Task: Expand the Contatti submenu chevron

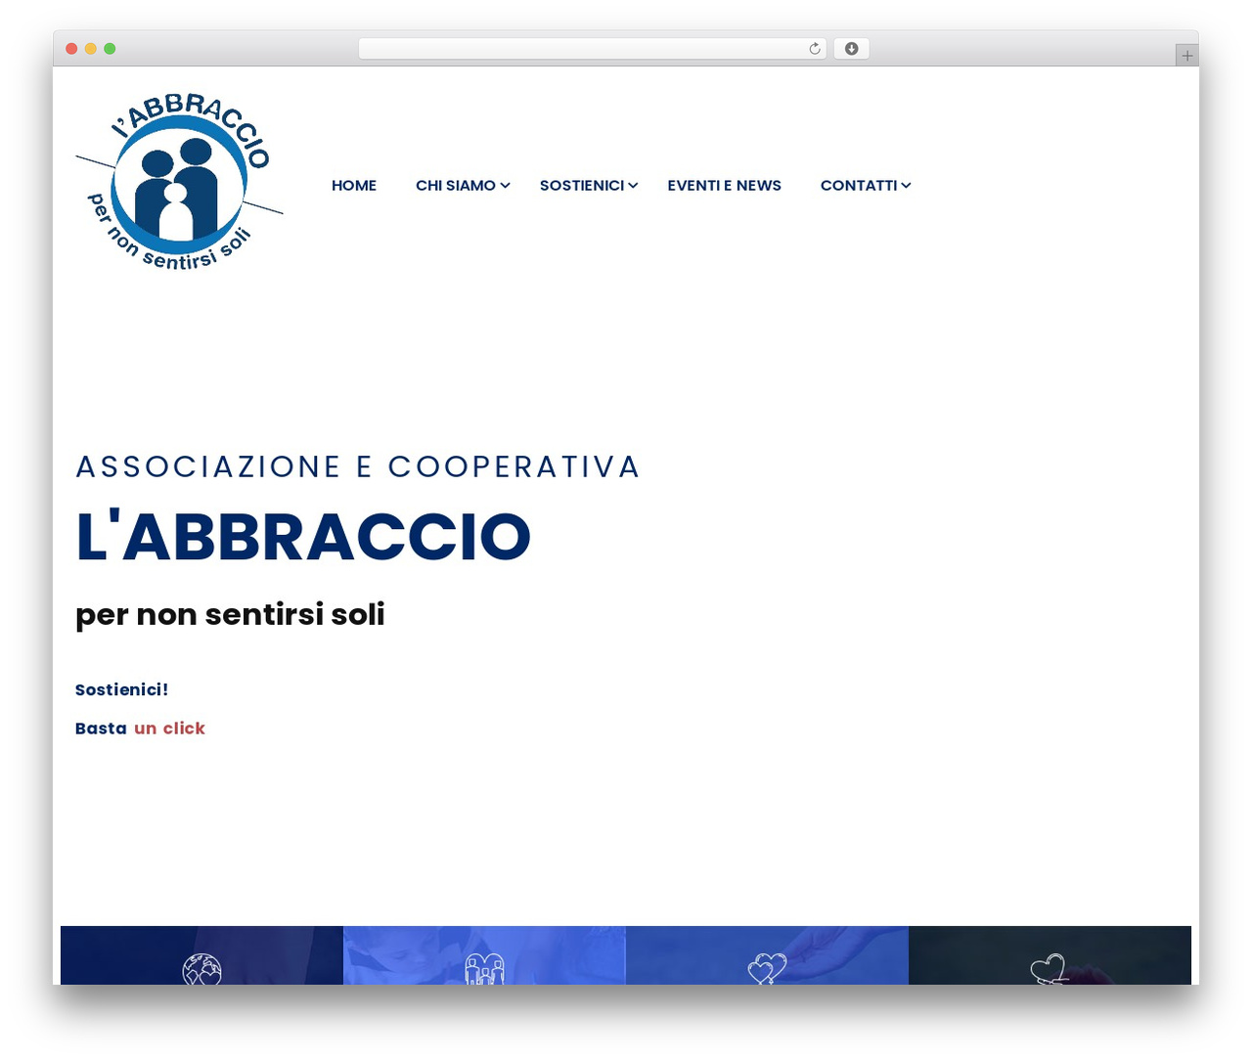Action: click(906, 185)
